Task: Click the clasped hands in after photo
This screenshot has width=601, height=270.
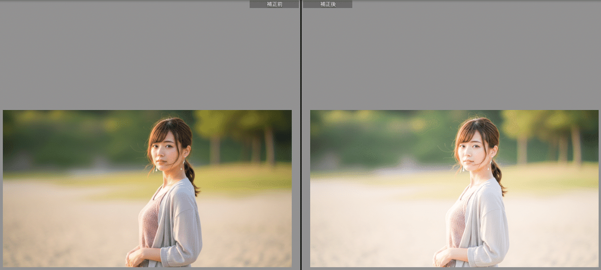Action: (442, 257)
